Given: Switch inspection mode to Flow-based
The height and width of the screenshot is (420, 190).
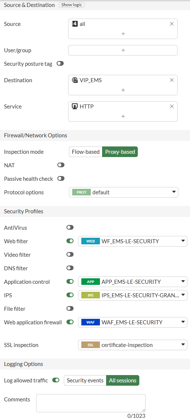Looking at the screenshot, I should click(86, 152).
